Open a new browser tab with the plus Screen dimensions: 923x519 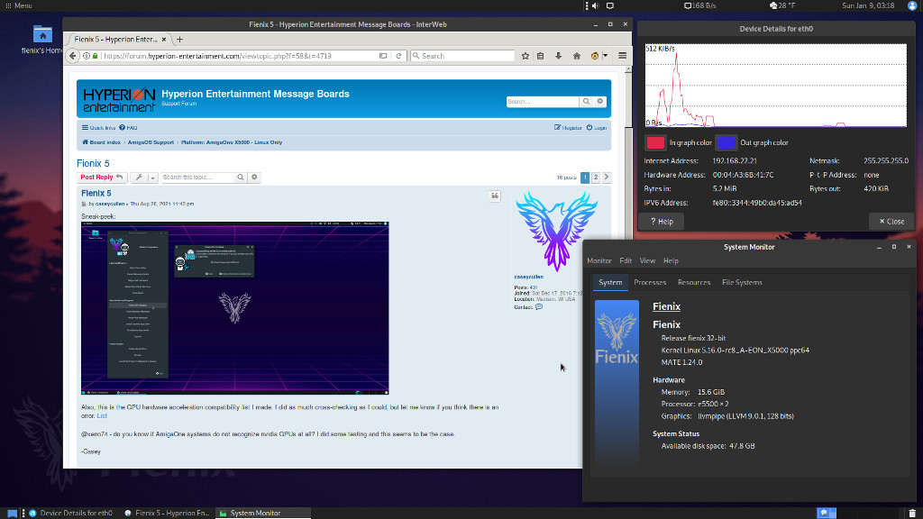tap(179, 40)
